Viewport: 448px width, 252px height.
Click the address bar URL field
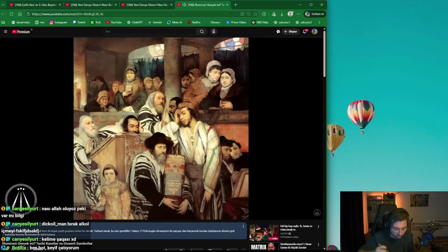pyautogui.click(x=133, y=14)
